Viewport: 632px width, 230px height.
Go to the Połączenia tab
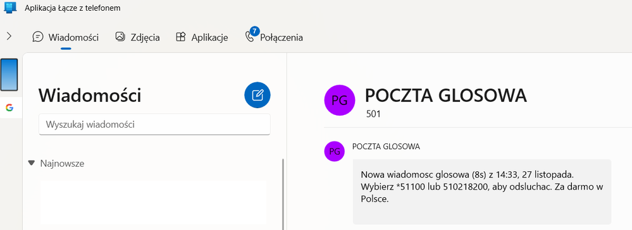click(x=274, y=37)
